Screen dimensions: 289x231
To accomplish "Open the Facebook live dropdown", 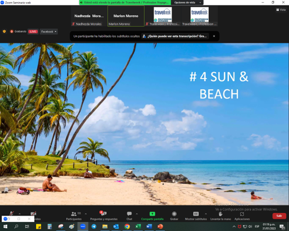I will pyautogui.click(x=49, y=31).
